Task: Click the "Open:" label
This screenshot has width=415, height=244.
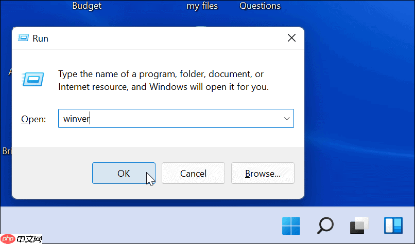Action: tap(33, 119)
